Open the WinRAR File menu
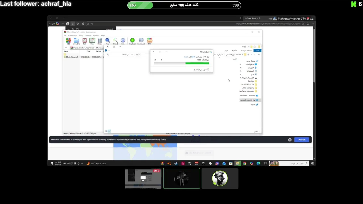 pyautogui.click(x=65, y=35)
